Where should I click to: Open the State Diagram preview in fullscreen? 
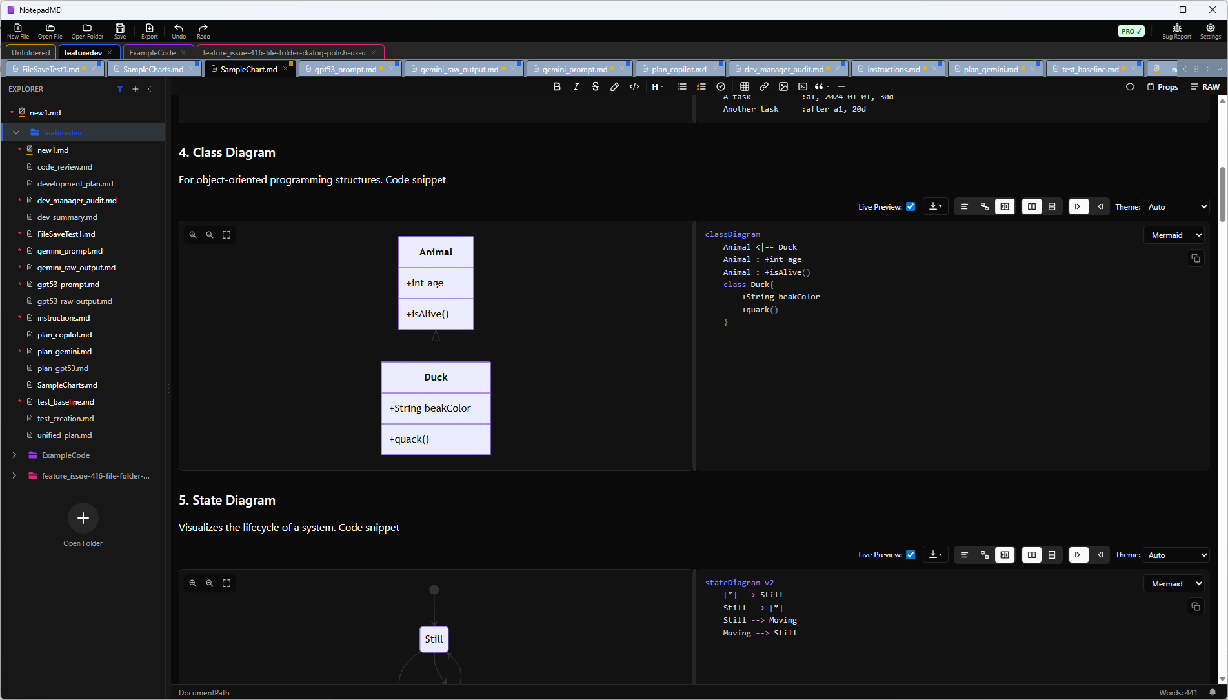point(226,583)
